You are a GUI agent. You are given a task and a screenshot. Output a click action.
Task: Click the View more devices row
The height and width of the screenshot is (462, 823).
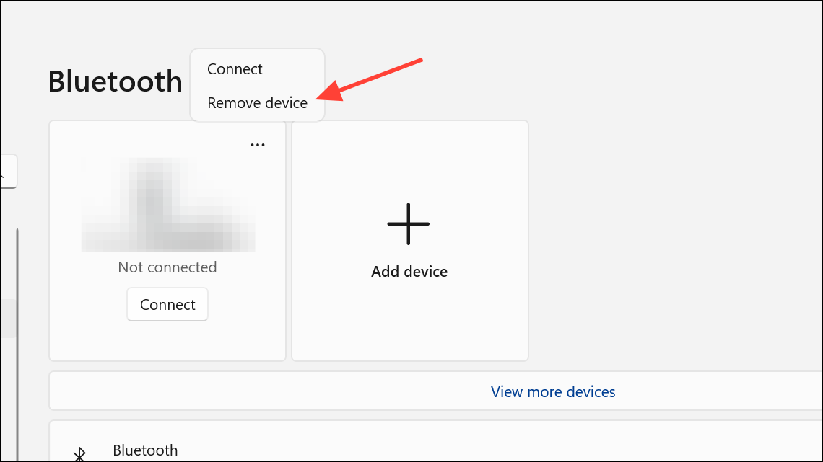pos(553,391)
